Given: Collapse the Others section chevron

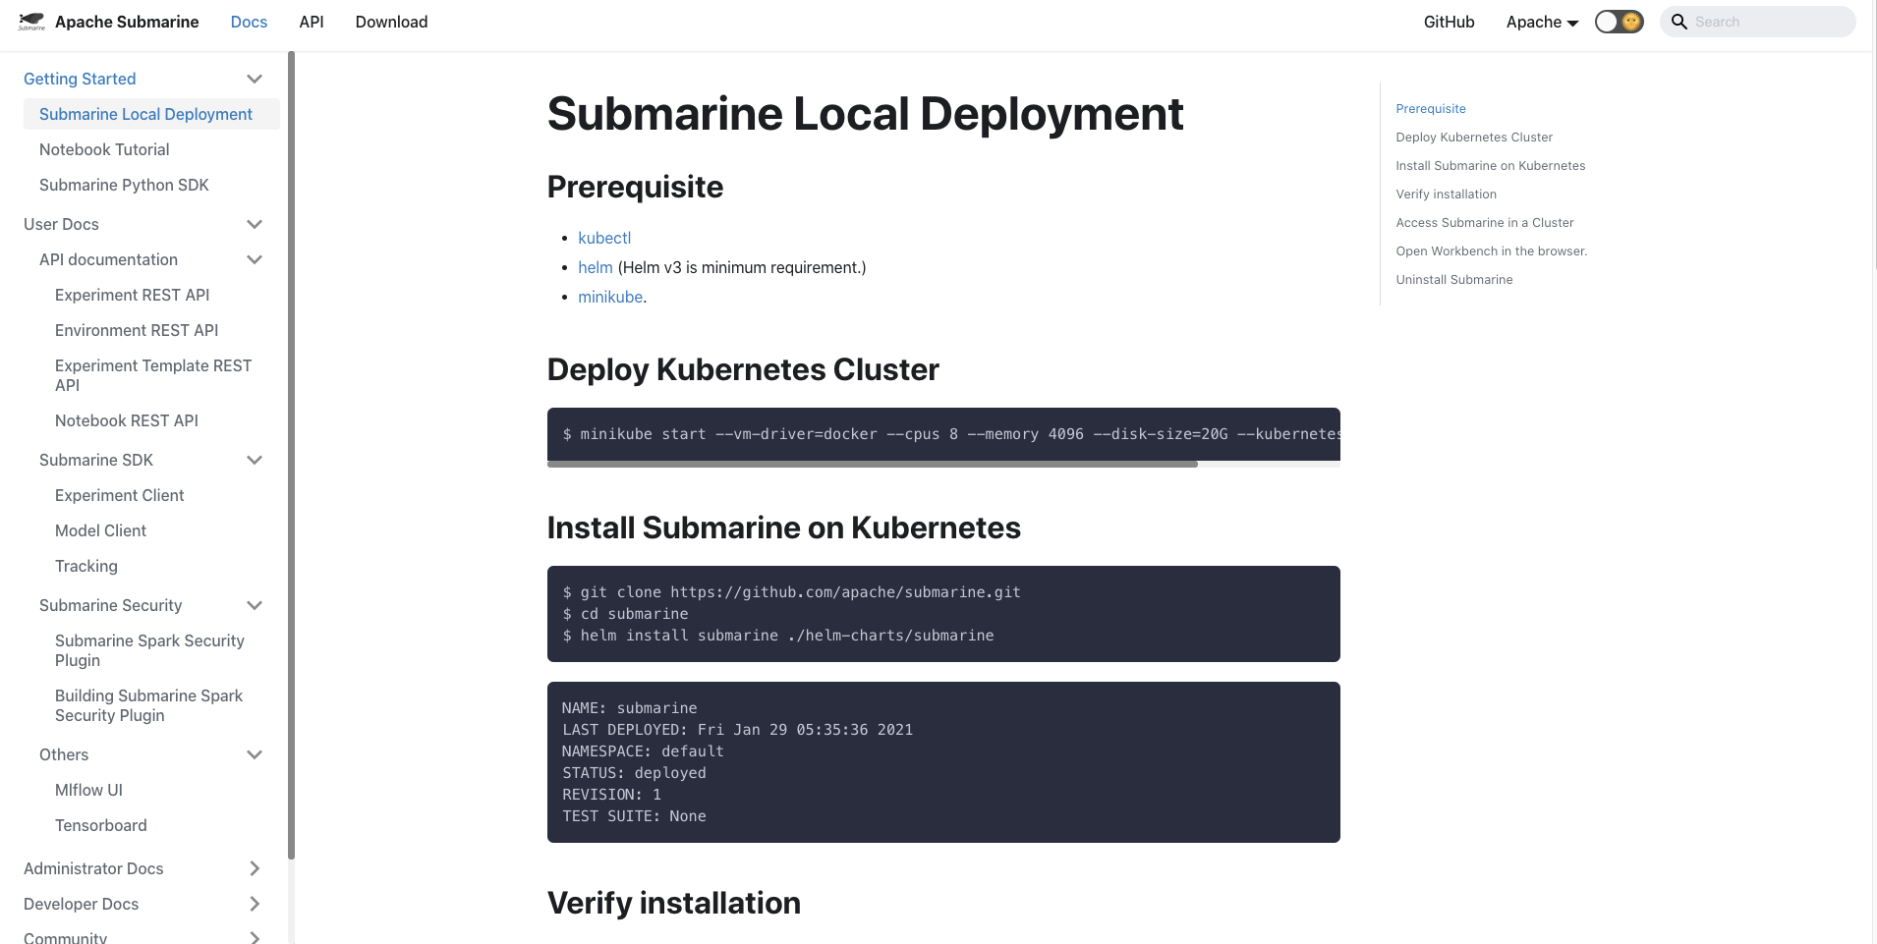Looking at the screenshot, I should coord(255,754).
